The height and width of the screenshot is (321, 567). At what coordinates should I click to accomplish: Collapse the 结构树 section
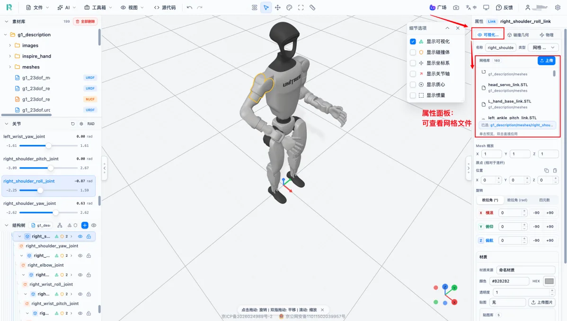coord(6,226)
